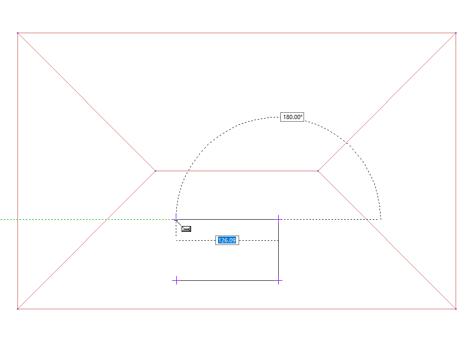Select the red horizontal ridge line

(x=238, y=171)
